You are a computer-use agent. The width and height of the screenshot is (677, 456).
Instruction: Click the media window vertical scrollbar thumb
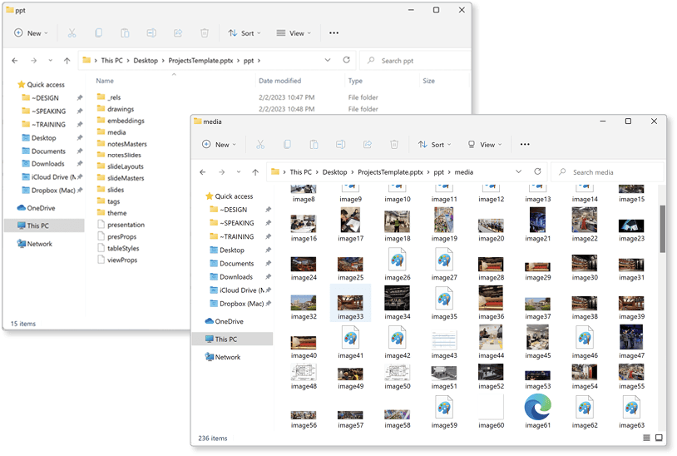(662, 229)
